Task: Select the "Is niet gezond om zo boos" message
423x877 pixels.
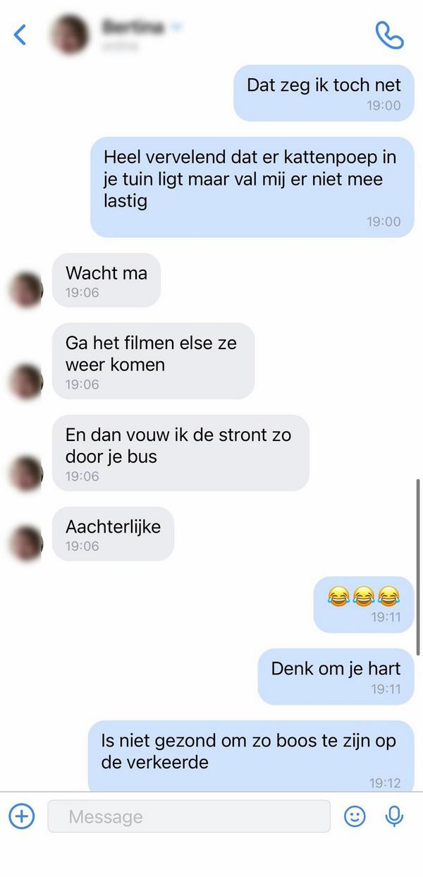Action: pos(251,756)
